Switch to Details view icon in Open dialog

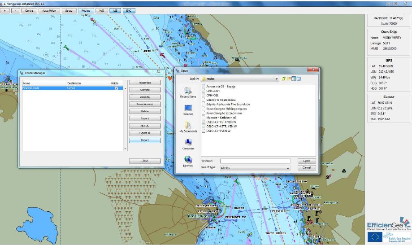(299, 79)
